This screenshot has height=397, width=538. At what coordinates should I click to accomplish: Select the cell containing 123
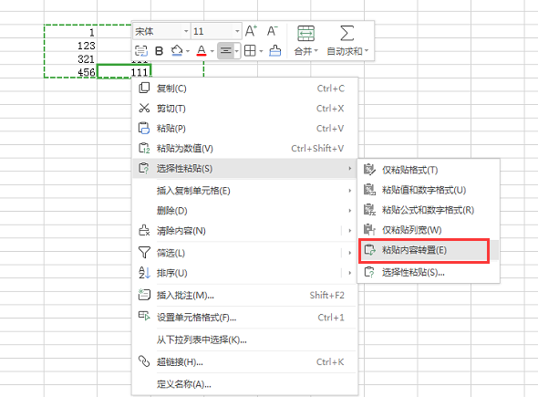click(x=71, y=46)
